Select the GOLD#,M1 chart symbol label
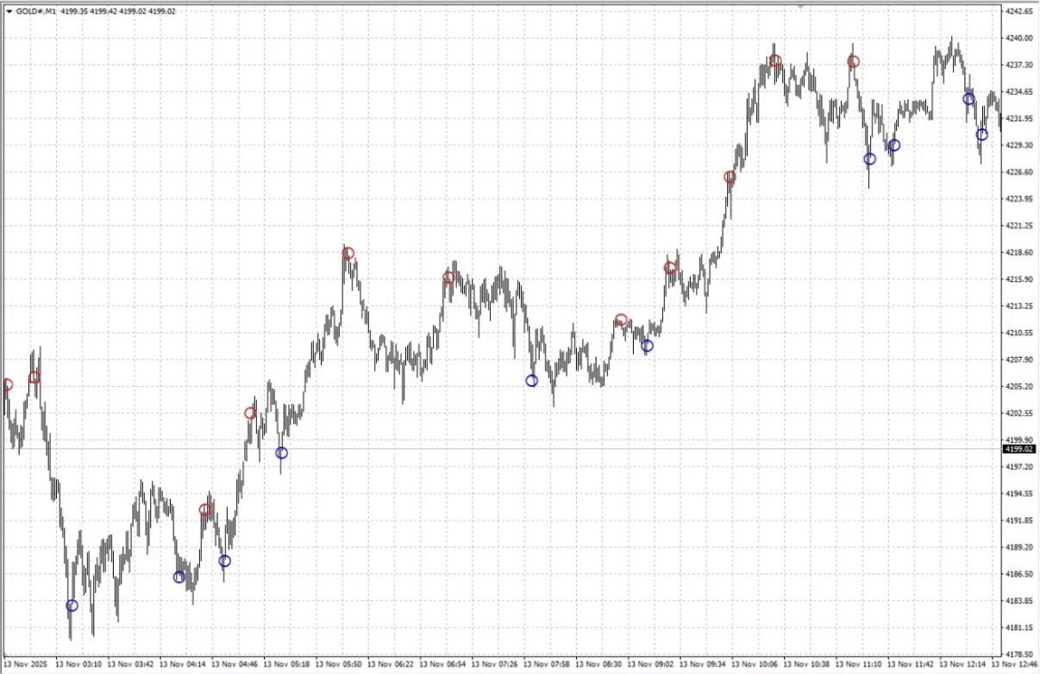1040x674 pixels. coord(36,11)
